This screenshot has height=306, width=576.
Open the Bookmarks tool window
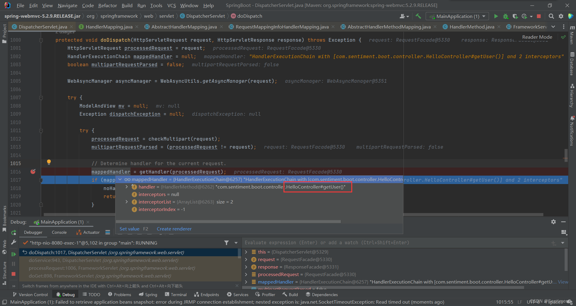[4, 219]
